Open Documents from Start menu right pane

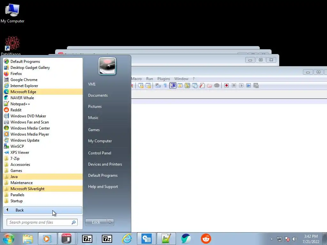coord(98,95)
